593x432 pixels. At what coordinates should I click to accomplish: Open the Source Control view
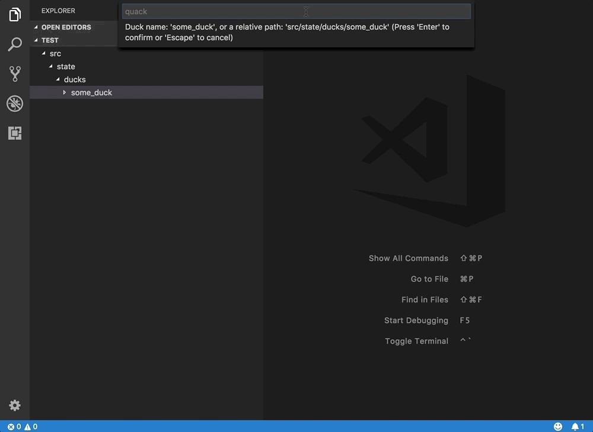15,74
